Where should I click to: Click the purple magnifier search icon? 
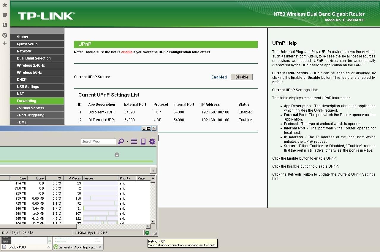[121, 142]
